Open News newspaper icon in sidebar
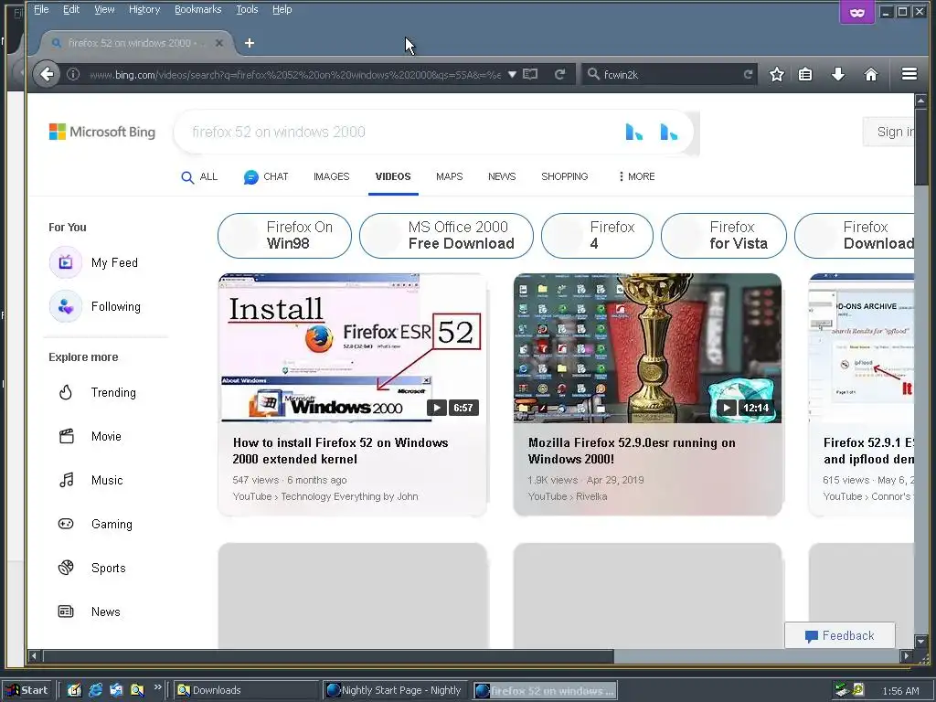Viewport: 936px width, 702px height. tap(66, 612)
